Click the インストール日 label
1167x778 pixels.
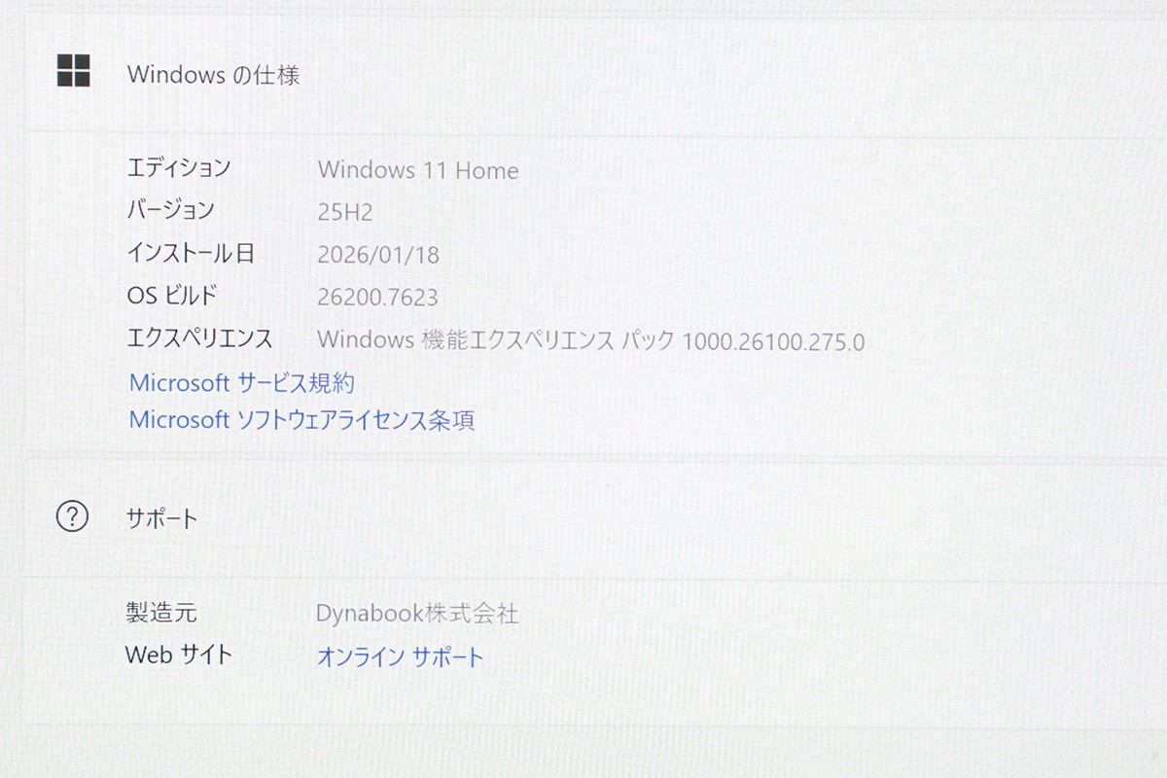coord(194,253)
